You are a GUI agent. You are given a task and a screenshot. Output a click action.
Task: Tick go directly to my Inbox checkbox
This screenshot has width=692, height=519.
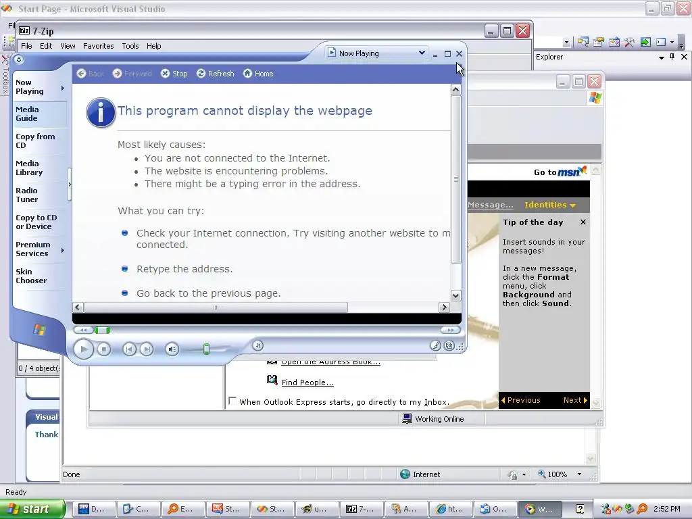click(x=232, y=401)
